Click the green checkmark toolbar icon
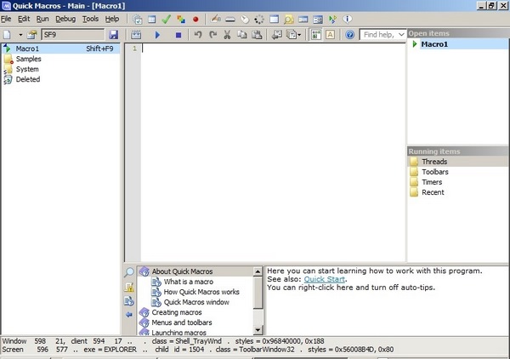Screen dimensions: 510x359 [167, 20]
